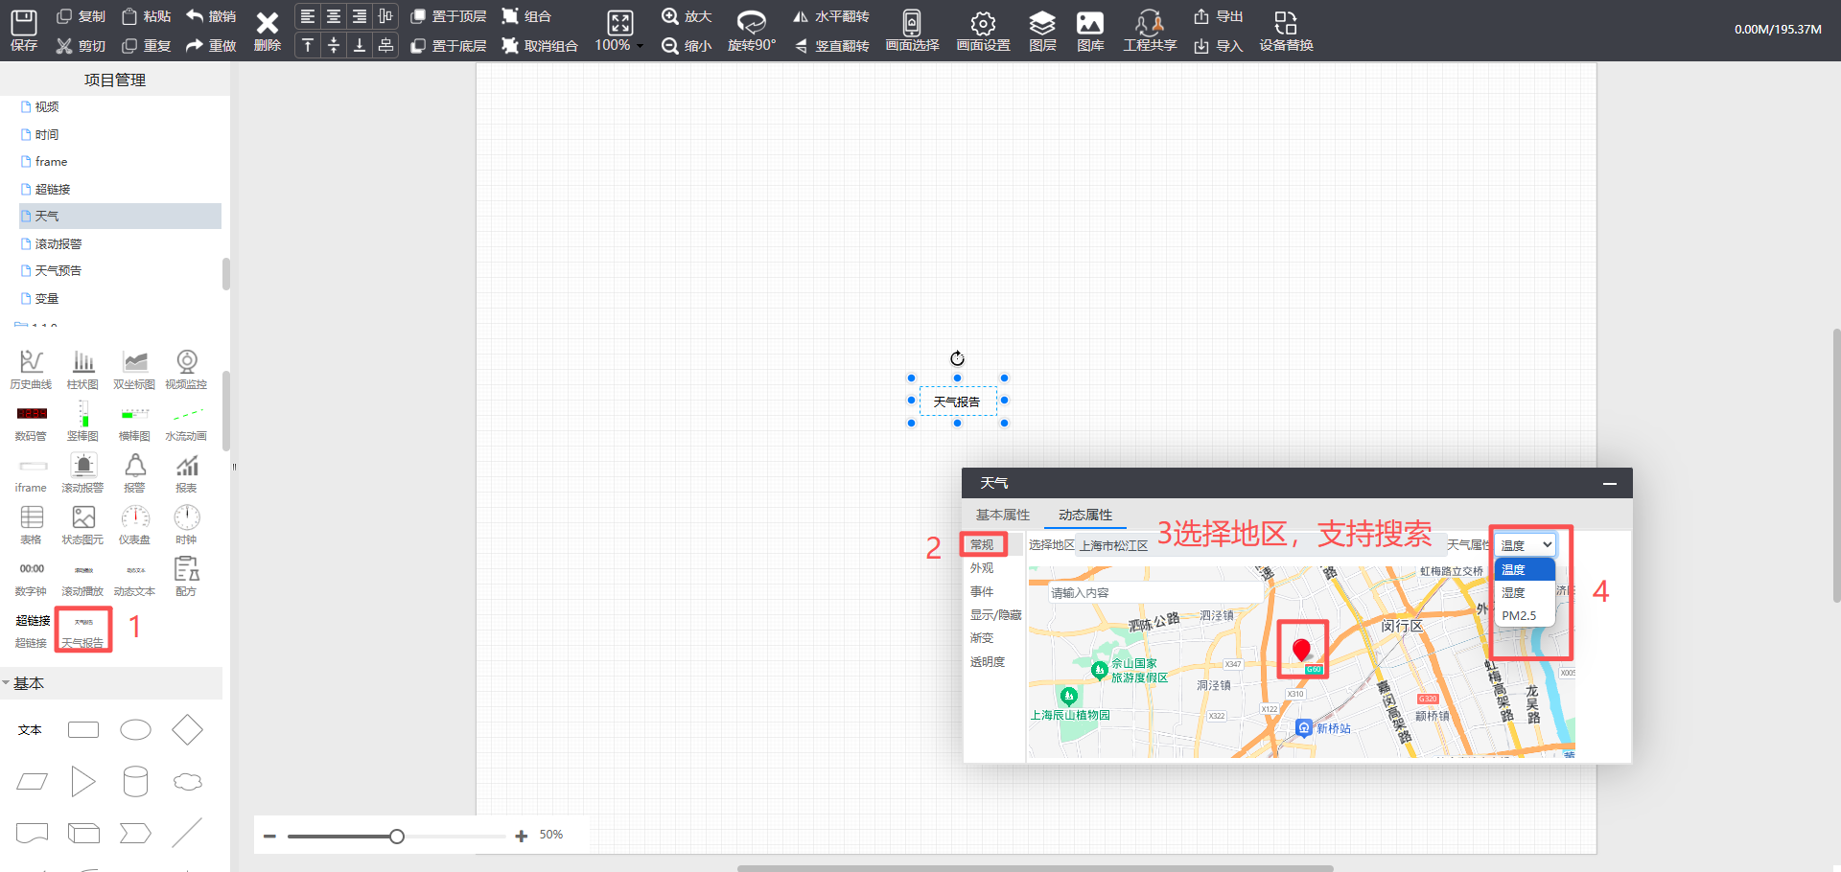Select the Dashboard gauge (仪表盘) component
The width and height of the screenshot is (1841, 872).
135,518
